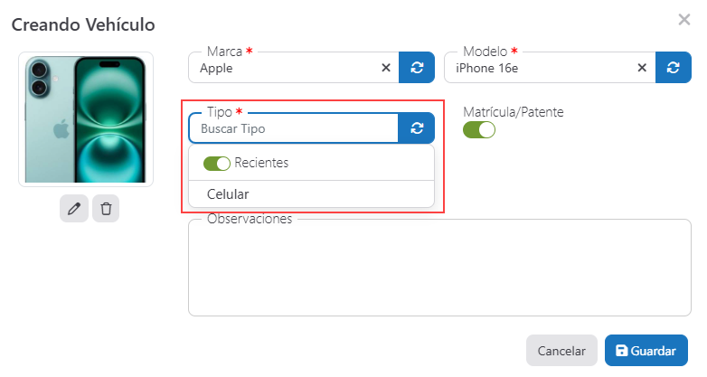Select Celular from the Tipo list
The width and height of the screenshot is (707, 377).
tap(228, 194)
